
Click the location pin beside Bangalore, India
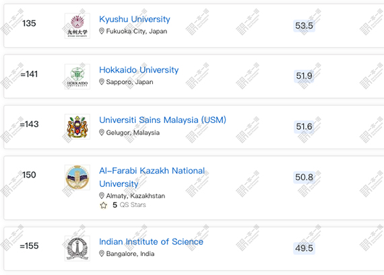coord(102,253)
